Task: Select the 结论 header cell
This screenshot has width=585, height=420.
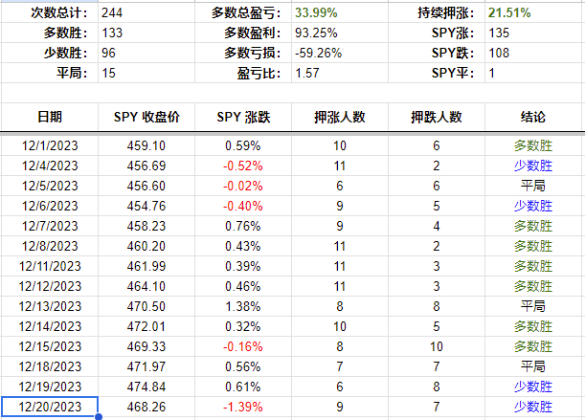Action: click(533, 117)
